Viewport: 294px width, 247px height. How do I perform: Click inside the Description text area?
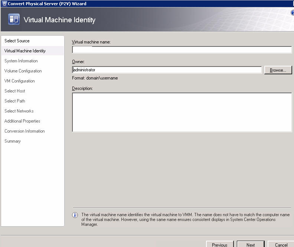(182, 112)
